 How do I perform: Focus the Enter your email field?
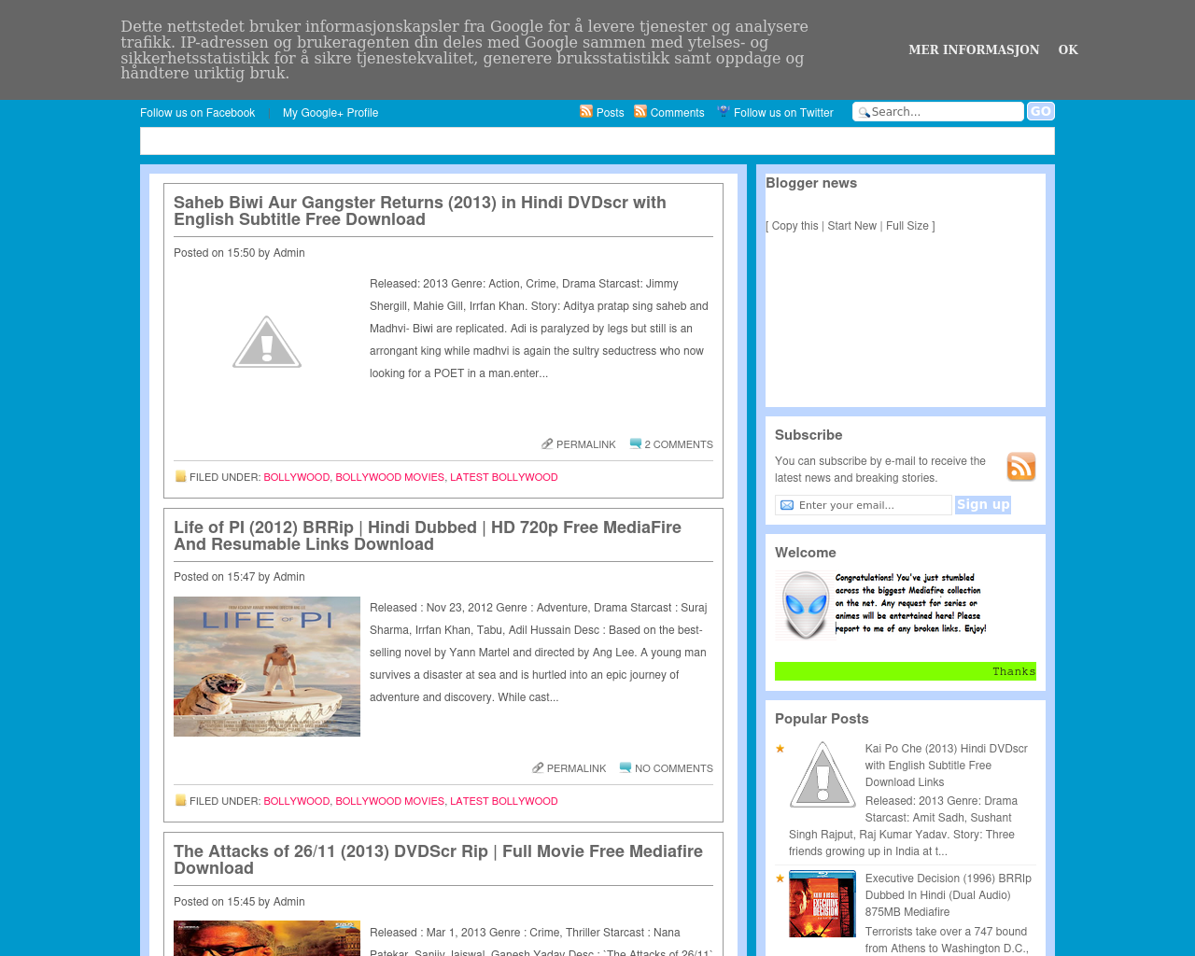(864, 505)
